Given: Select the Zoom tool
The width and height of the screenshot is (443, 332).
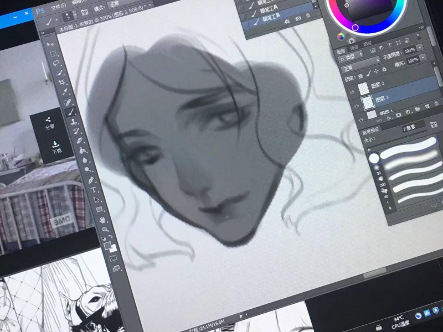Looking at the screenshot, I should (105, 229).
